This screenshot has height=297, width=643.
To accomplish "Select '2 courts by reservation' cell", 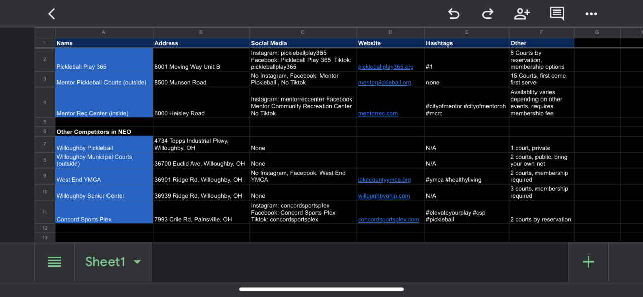I will (542, 212).
